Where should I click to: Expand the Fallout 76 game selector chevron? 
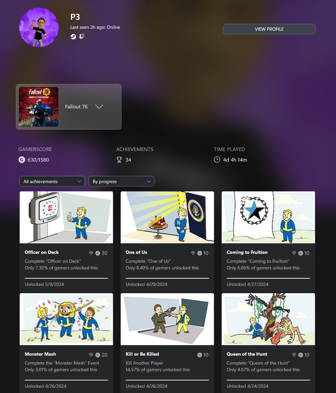(99, 107)
